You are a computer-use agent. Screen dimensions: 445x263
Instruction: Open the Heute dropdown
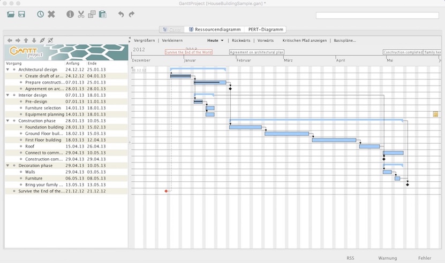215,41
